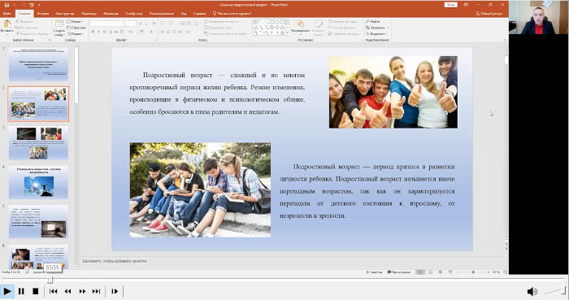Open the Вид tab
The height and width of the screenshot is (300, 569).
184,14
